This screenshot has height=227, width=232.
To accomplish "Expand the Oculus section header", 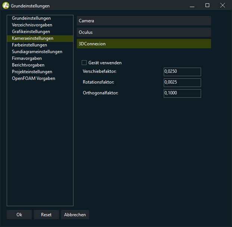I will click(x=144, y=32).
